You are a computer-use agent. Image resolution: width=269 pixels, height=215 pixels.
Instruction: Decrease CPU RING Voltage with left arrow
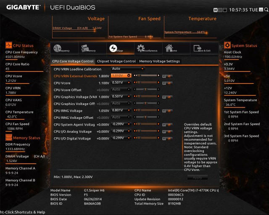point(134,110)
